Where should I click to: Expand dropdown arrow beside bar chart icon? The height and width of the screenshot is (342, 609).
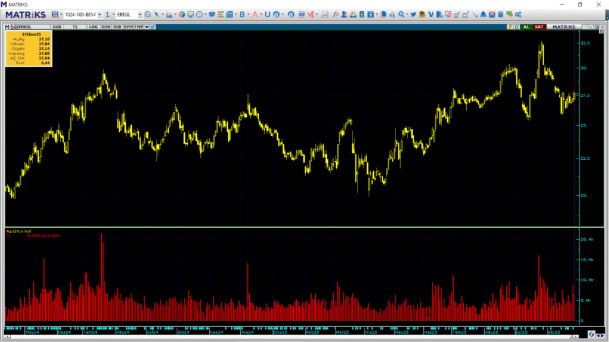click(175, 14)
